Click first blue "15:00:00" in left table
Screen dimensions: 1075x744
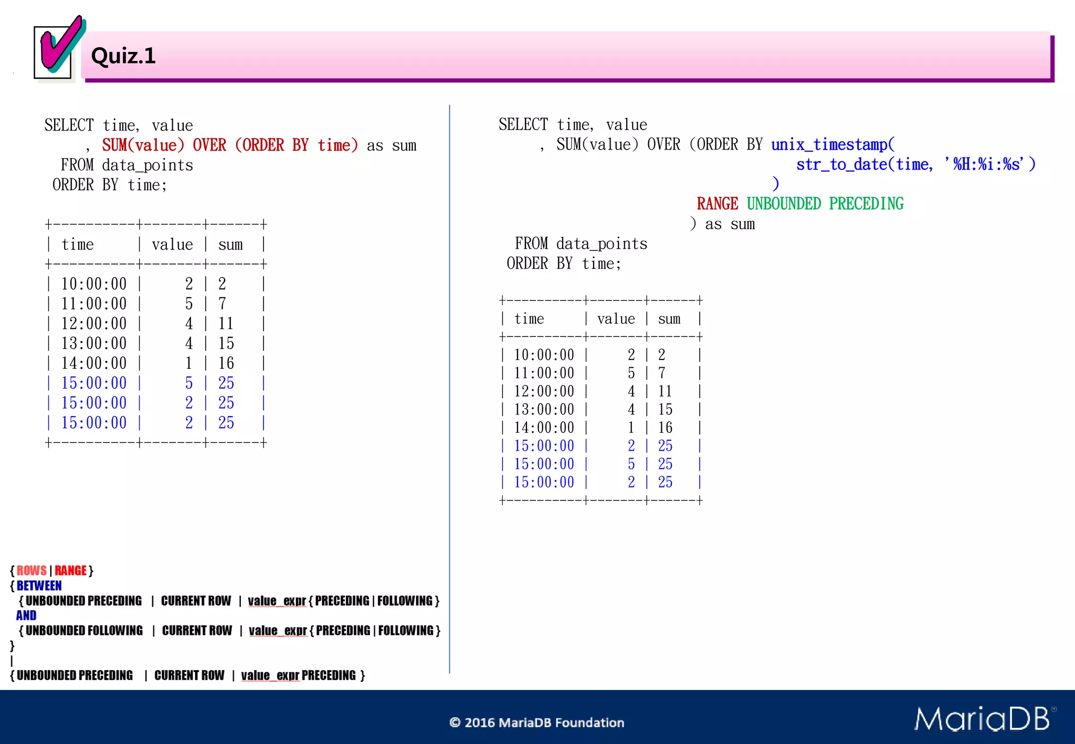pyautogui.click(x=94, y=383)
